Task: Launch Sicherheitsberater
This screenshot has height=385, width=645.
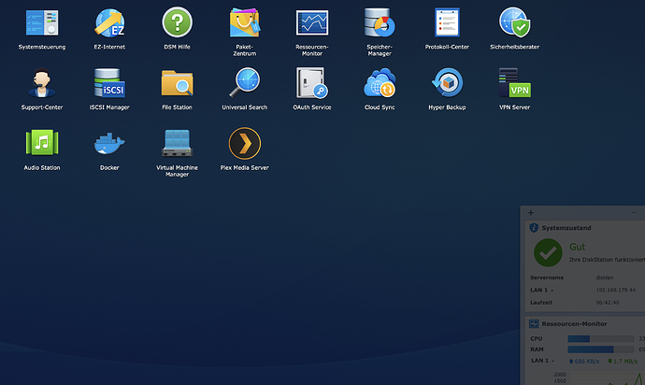Action: pyautogui.click(x=515, y=23)
